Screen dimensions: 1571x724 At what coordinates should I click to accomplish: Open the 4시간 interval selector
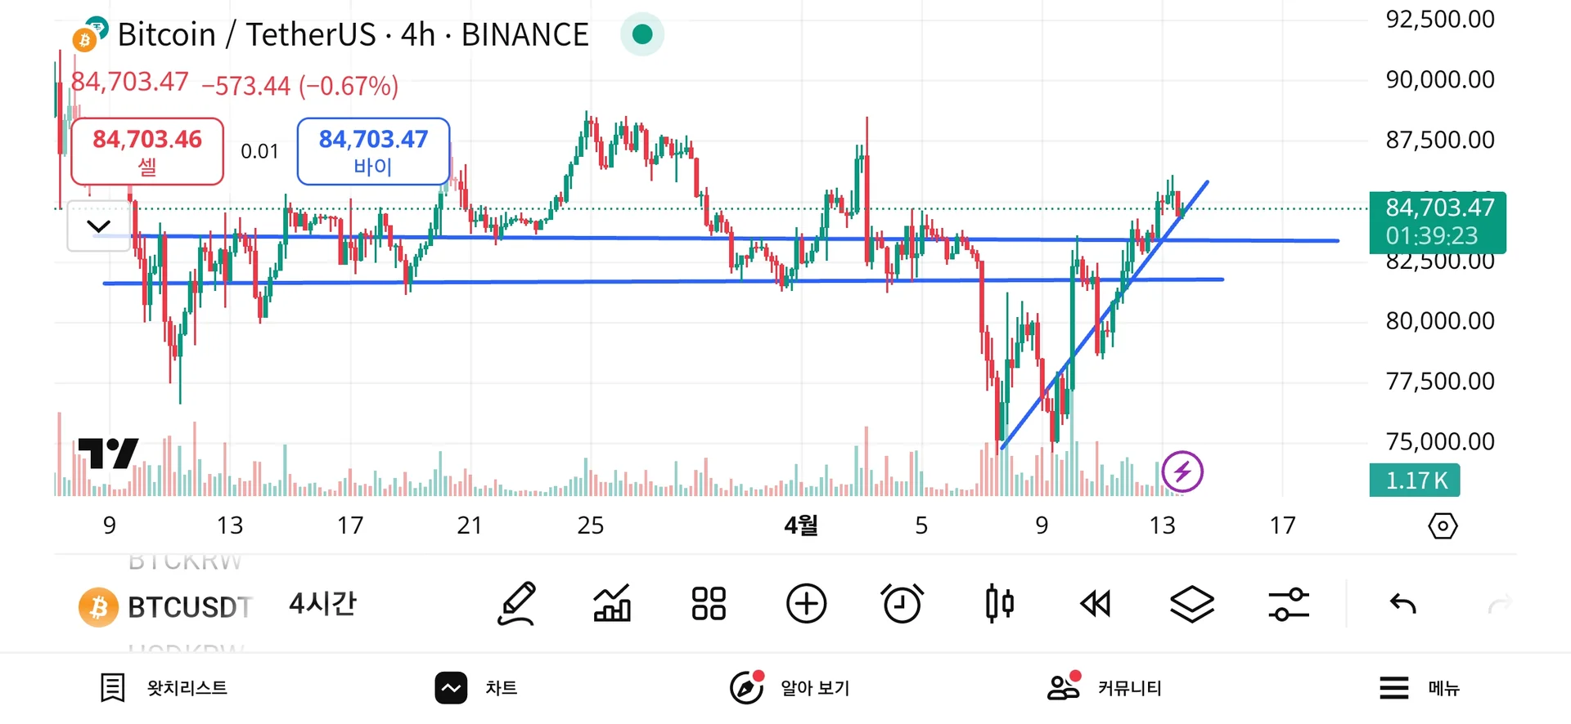coord(322,605)
